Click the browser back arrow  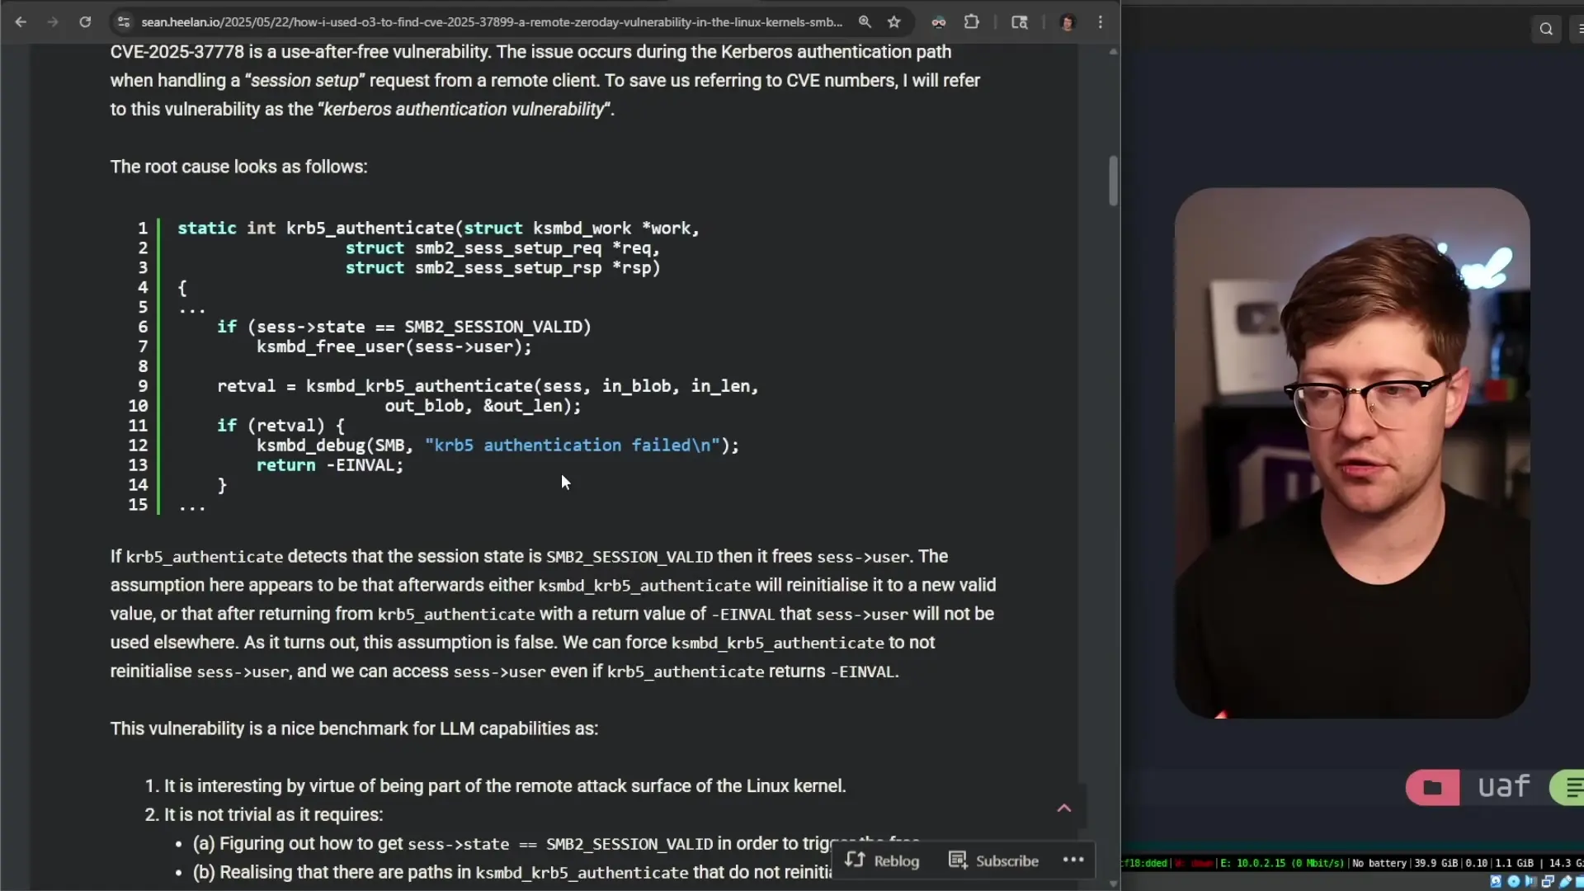(21, 22)
